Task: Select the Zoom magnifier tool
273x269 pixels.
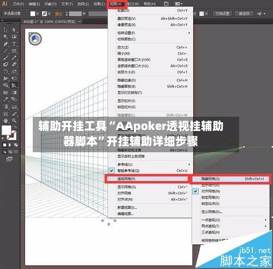Action: [14, 121]
